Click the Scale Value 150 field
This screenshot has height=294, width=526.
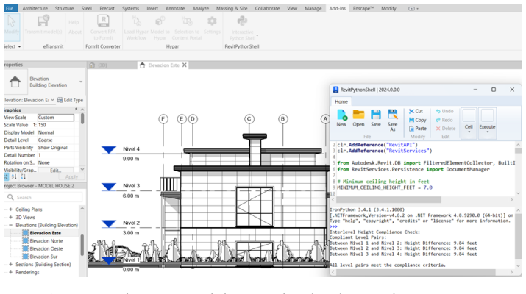56,125
